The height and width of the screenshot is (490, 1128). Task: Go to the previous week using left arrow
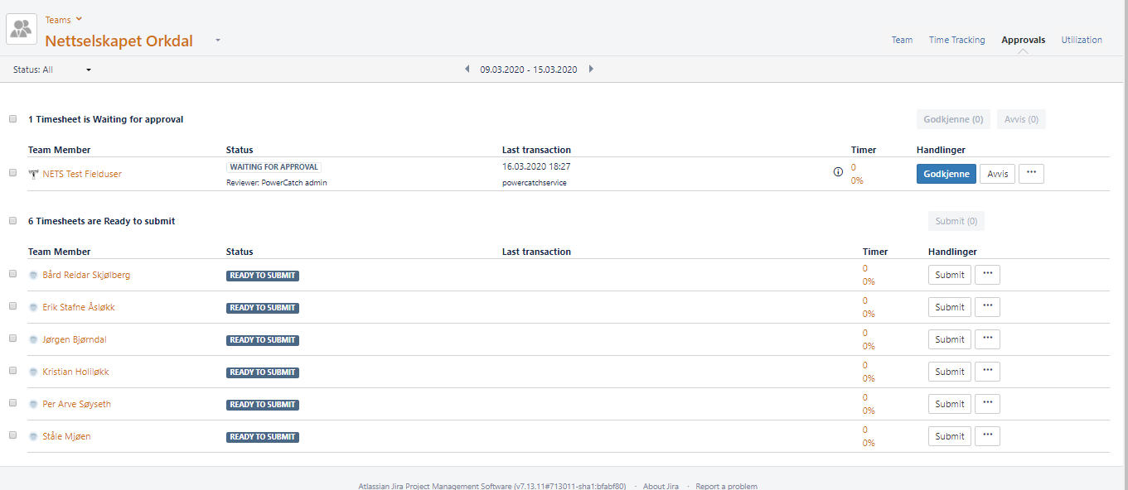pos(467,70)
